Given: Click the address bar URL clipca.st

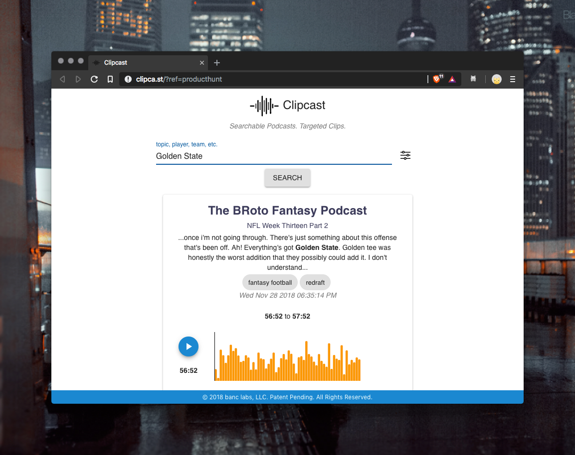Looking at the screenshot, I should click(179, 79).
